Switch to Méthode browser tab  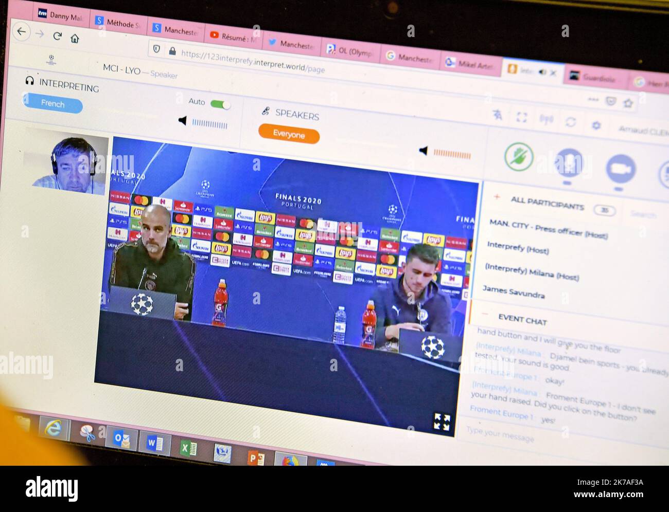[117, 22]
